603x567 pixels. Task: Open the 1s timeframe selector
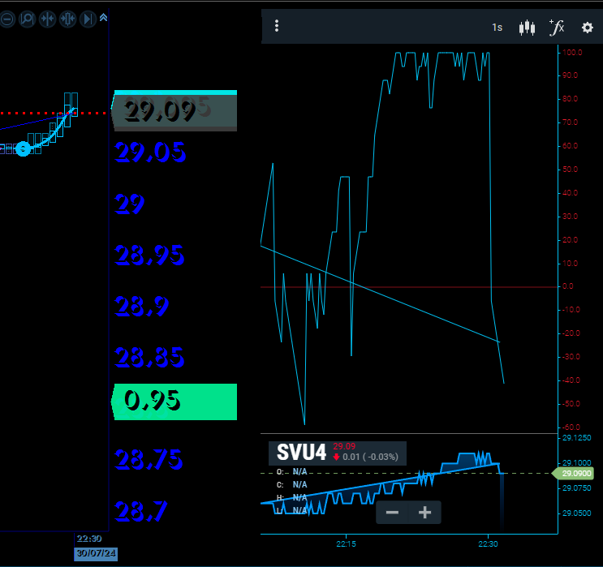point(497,28)
